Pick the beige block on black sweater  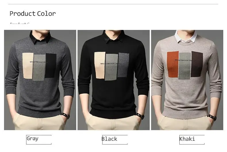pyautogui.click(x=100, y=65)
